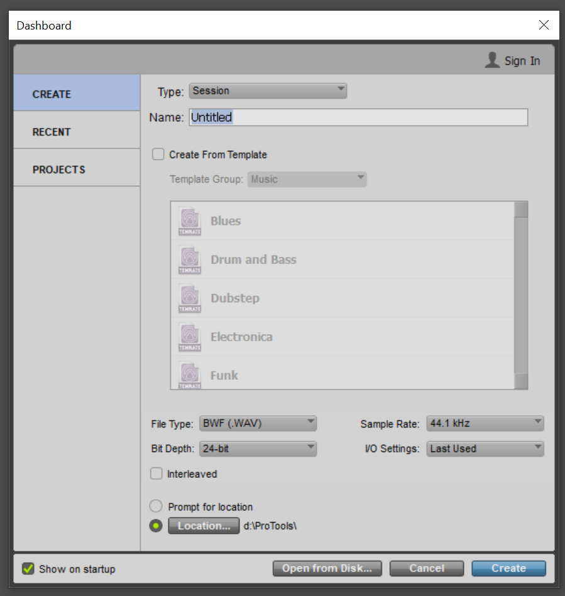The image size is (565, 596).
Task: Click the Create button
Action: [x=508, y=568]
